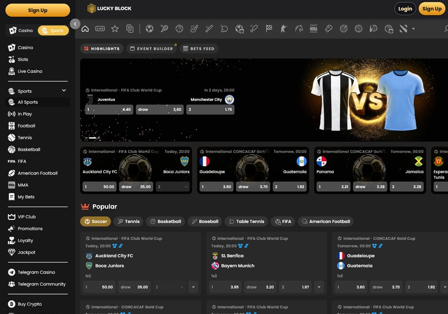Filter Popular by Tennis
The image size is (448, 314).
point(129,221)
